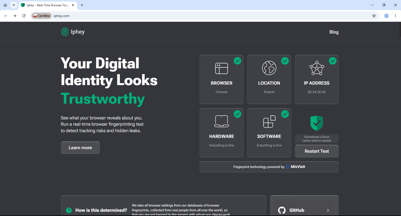This screenshot has height=216, width=401.
Task: Click 'Fingerprint technology powered by' text
Action: (259, 167)
